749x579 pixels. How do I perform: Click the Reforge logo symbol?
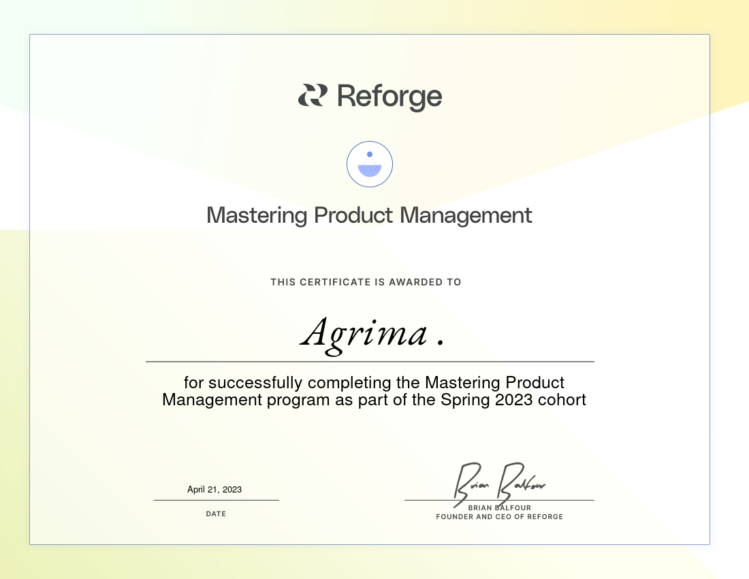point(313,95)
